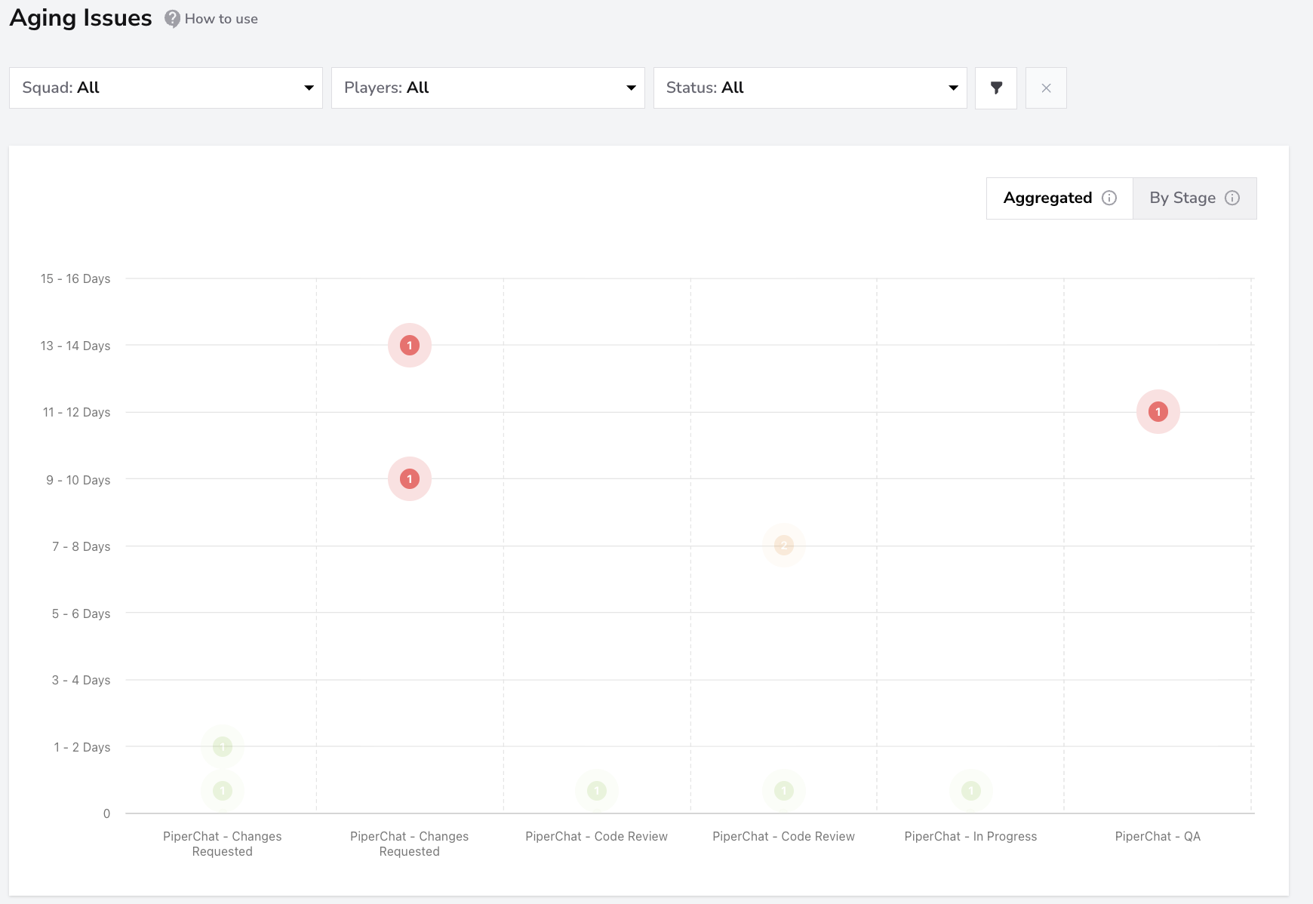1313x904 pixels.
Task: Open the Status: All dropdown
Action: pos(810,88)
